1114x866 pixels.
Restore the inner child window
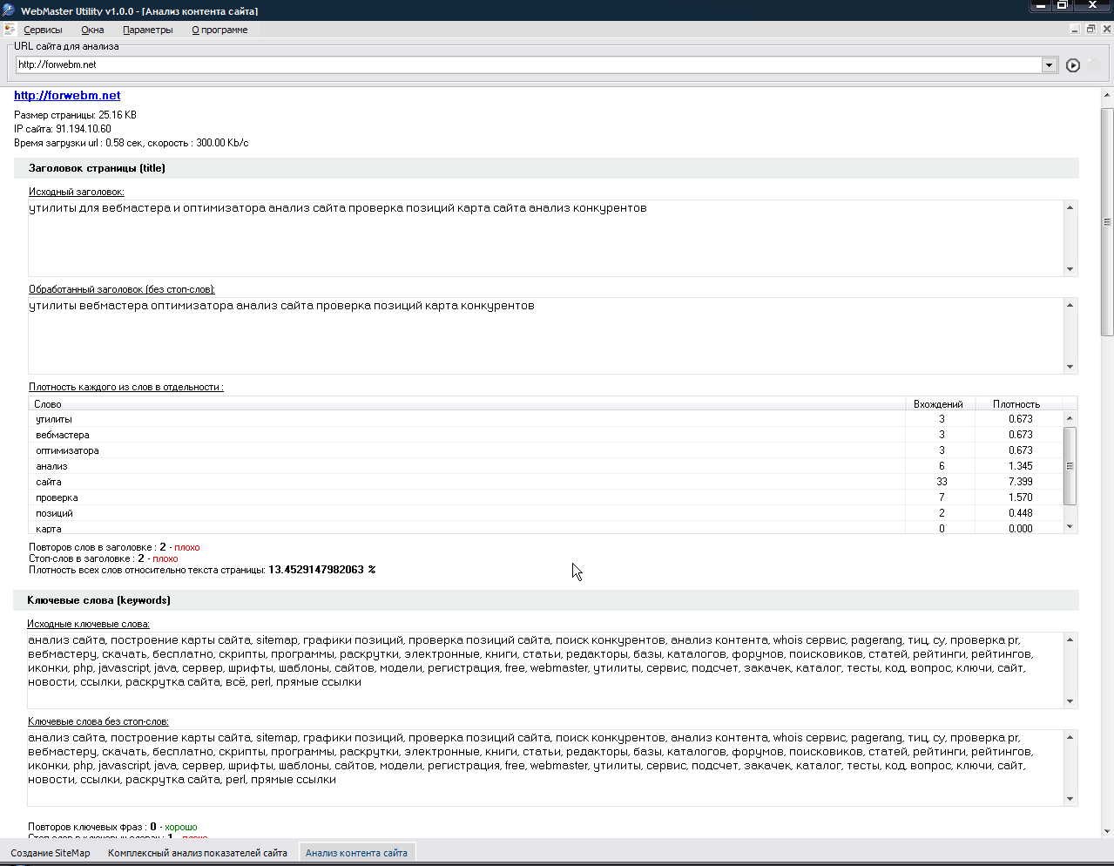point(1090,30)
